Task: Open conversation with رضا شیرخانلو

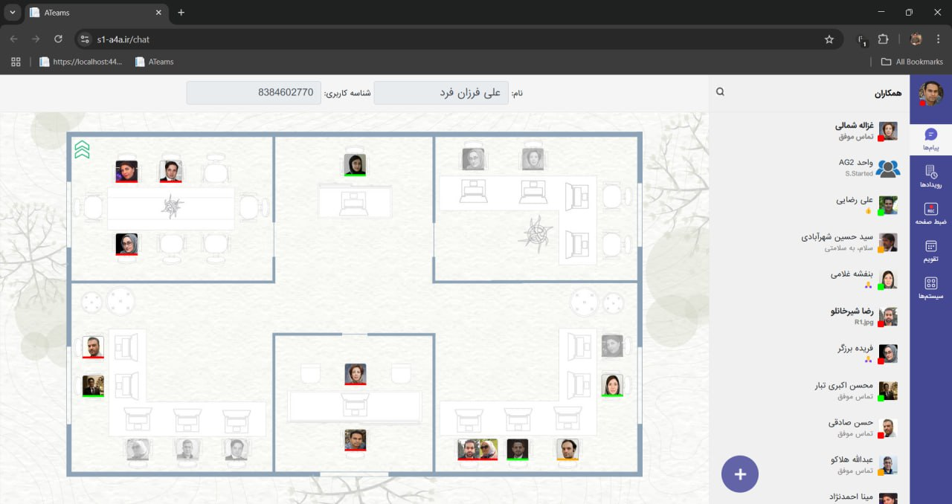Action: tap(855, 316)
